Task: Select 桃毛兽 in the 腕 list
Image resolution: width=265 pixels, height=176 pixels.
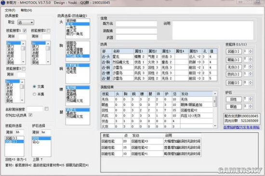Action: click(71, 69)
